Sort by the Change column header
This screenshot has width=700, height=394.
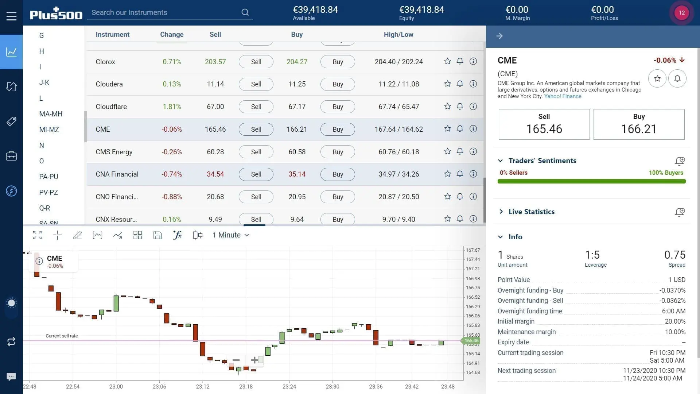(172, 34)
